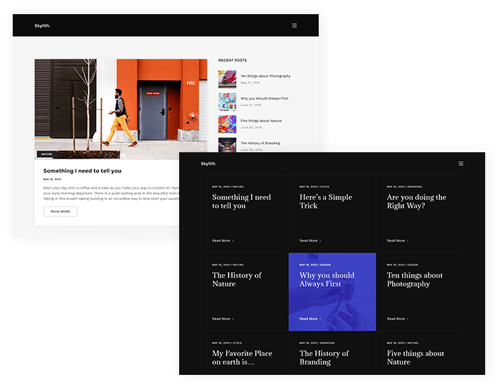Open 'My Favorite Place on earth is...' post
This screenshot has width=500, height=389.
242,357
